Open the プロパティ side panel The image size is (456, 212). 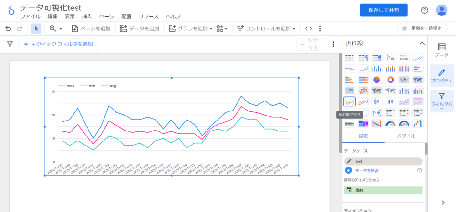click(441, 76)
